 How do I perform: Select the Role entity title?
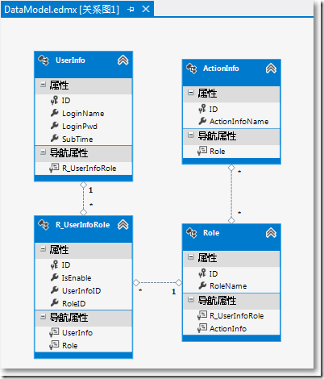(211, 233)
